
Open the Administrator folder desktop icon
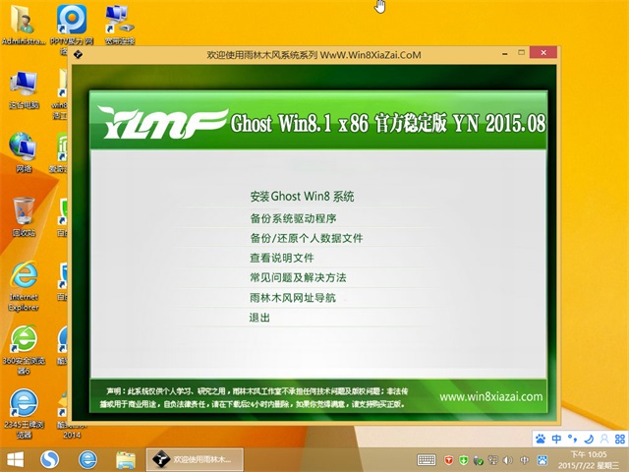coord(23,24)
